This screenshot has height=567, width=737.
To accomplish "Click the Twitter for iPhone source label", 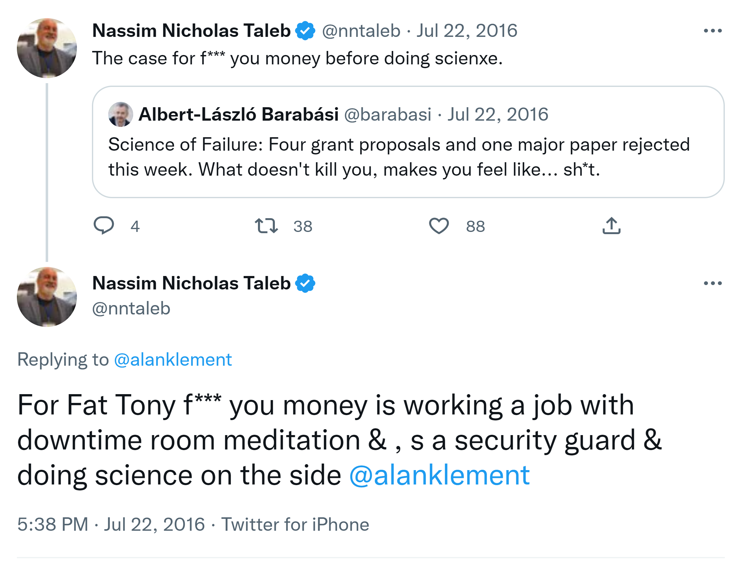I will point(295,524).
